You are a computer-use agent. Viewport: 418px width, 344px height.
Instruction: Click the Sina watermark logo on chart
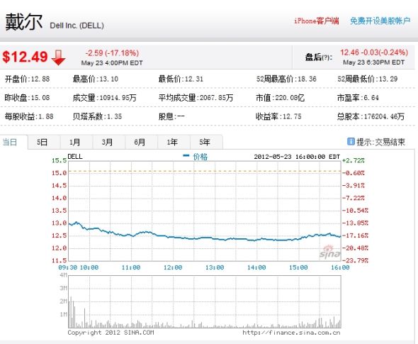329,252
